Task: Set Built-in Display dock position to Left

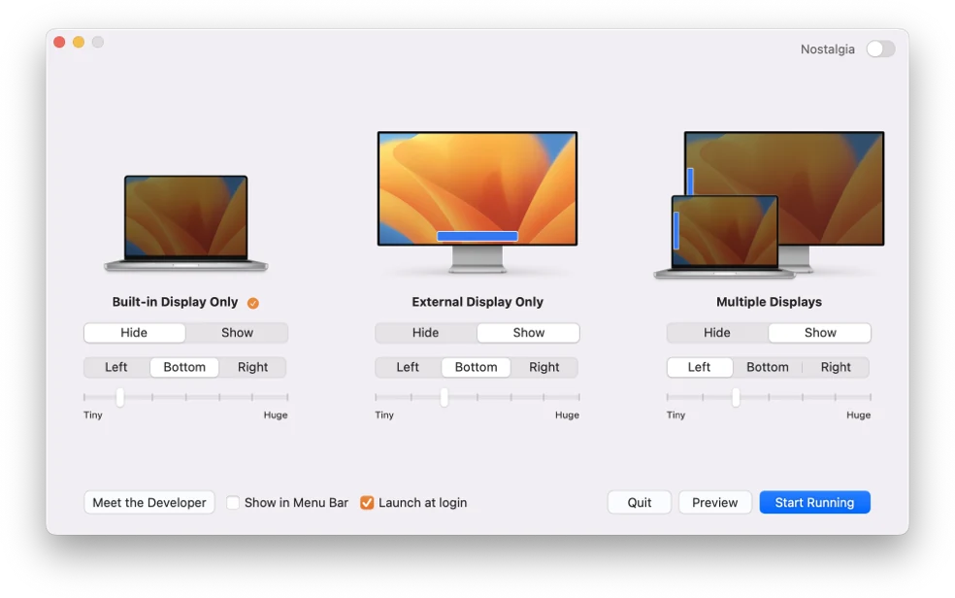Action: pos(116,368)
